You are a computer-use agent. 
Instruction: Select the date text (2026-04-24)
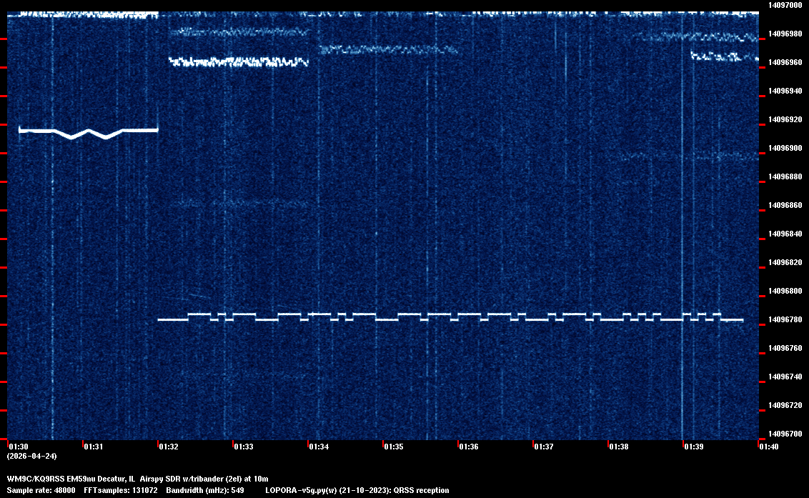coord(32,456)
